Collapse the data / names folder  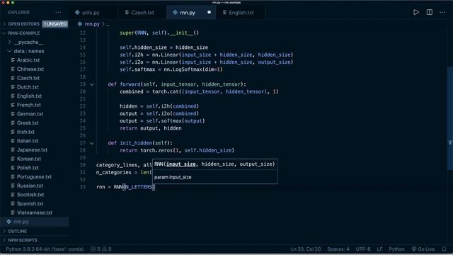pos(29,51)
